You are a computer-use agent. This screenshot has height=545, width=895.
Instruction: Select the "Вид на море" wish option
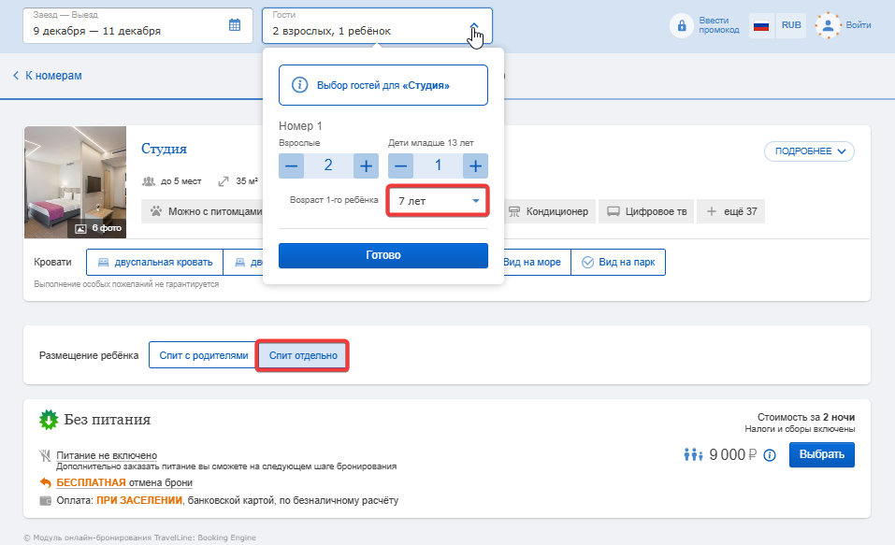point(531,262)
